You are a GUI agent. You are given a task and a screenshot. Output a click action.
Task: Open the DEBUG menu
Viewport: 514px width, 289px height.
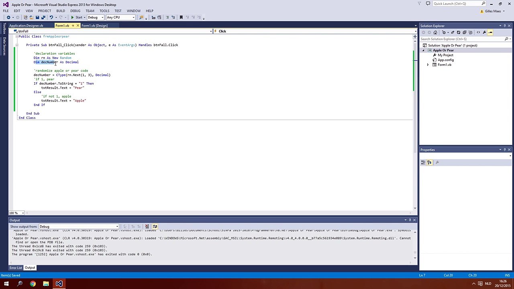point(75,11)
